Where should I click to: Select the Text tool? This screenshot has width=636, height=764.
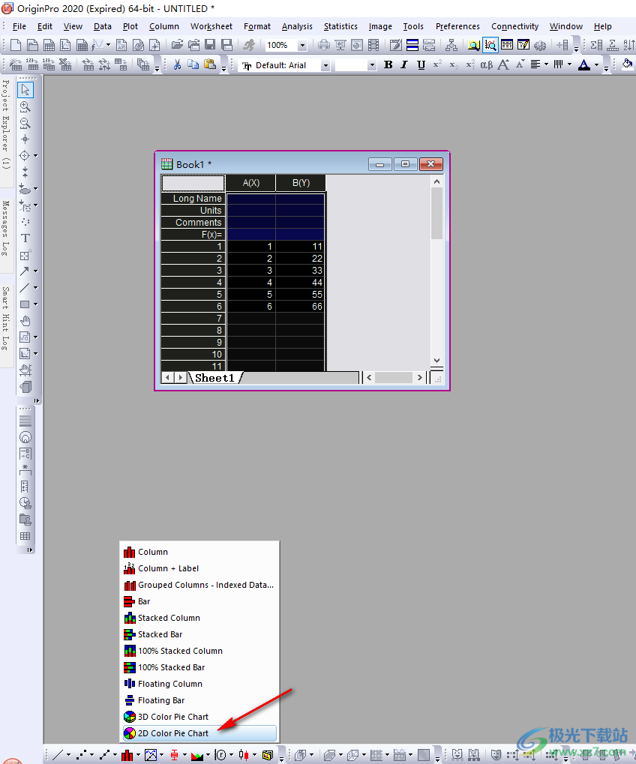(25, 238)
